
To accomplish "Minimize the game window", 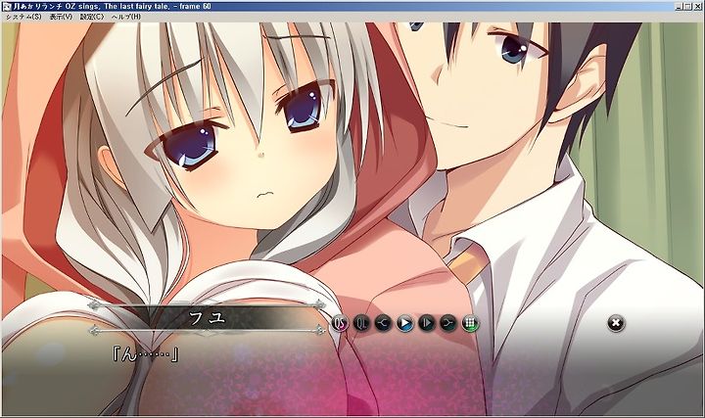I will point(679,6).
